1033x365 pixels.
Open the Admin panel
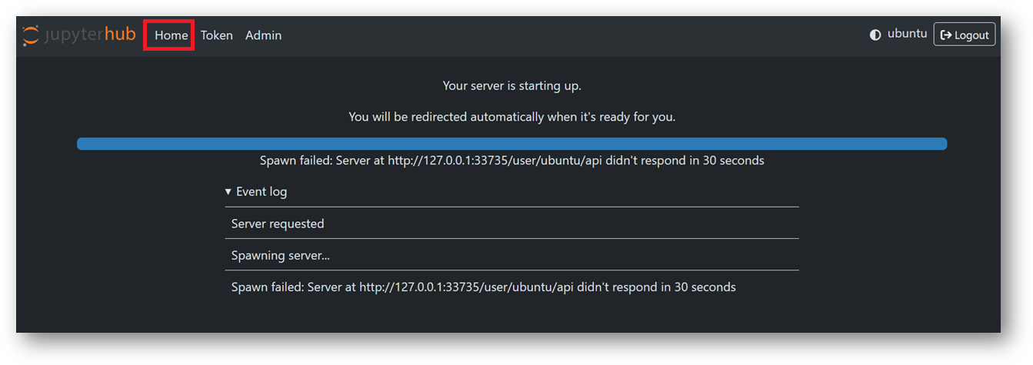[x=263, y=35]
